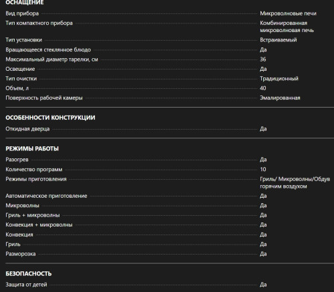Click the value Встраиваемый

coord(279,40)
